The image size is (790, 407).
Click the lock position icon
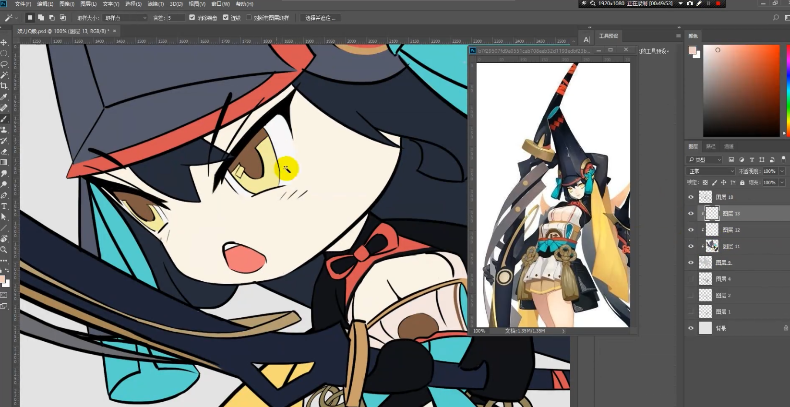coord(723,182)
